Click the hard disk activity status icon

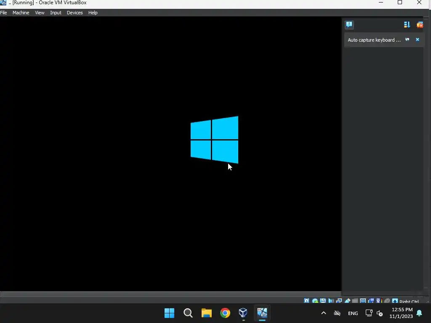tap(306, 301)
